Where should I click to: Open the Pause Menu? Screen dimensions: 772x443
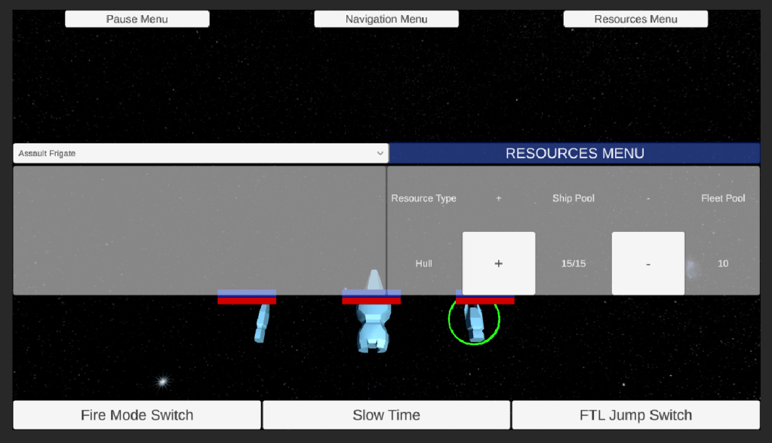137,19
